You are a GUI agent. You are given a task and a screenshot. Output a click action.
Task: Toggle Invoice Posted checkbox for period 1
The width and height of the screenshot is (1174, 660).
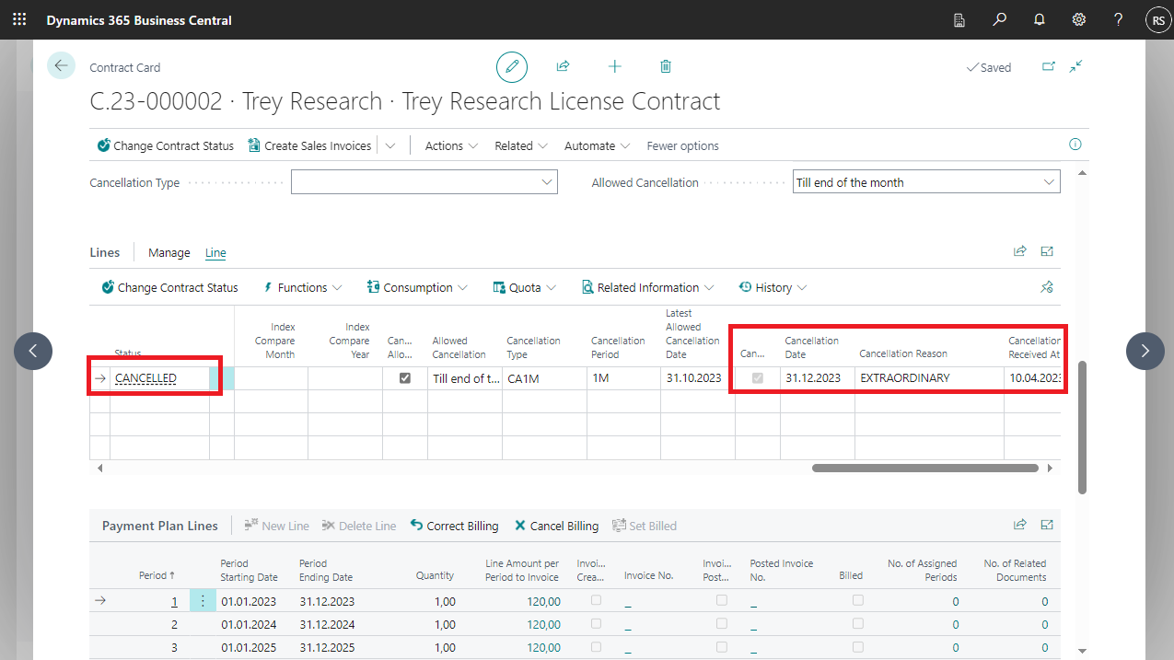click(x=722, y=600)
